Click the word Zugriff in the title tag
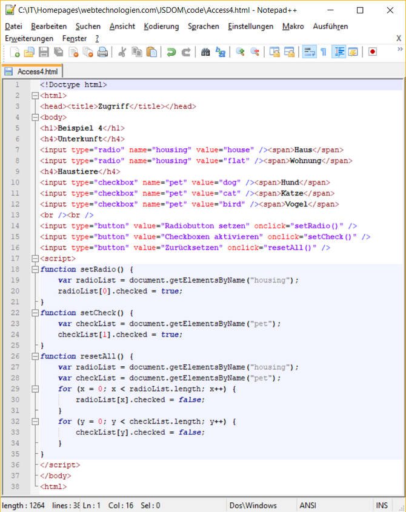 (114, 106)
